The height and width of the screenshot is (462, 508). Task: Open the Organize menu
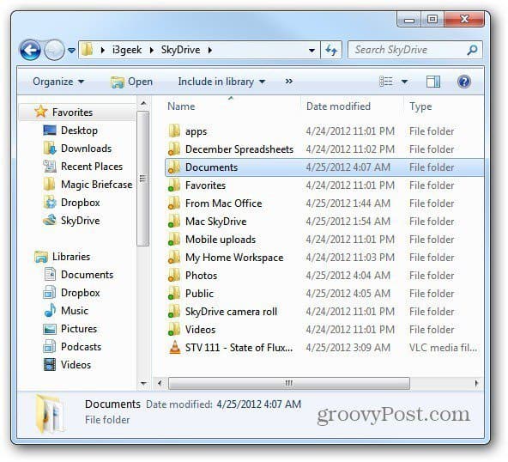[x=58, y=82]
